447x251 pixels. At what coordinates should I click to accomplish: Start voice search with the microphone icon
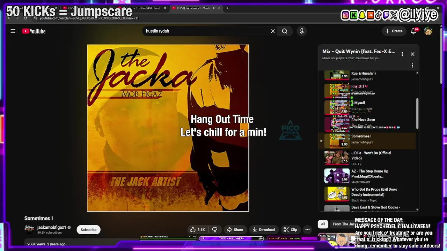(x=302, y=31)
